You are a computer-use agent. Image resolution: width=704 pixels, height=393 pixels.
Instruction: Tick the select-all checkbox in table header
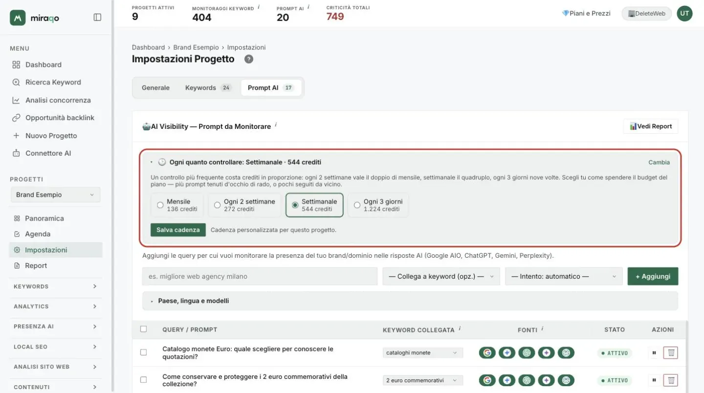click(144, 329)
